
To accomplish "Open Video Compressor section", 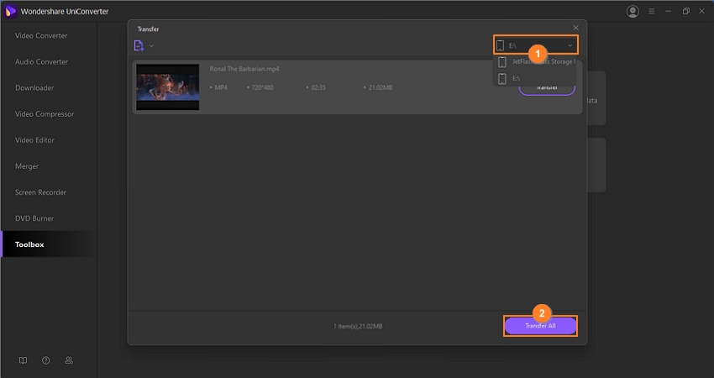I will pos(45,114).
